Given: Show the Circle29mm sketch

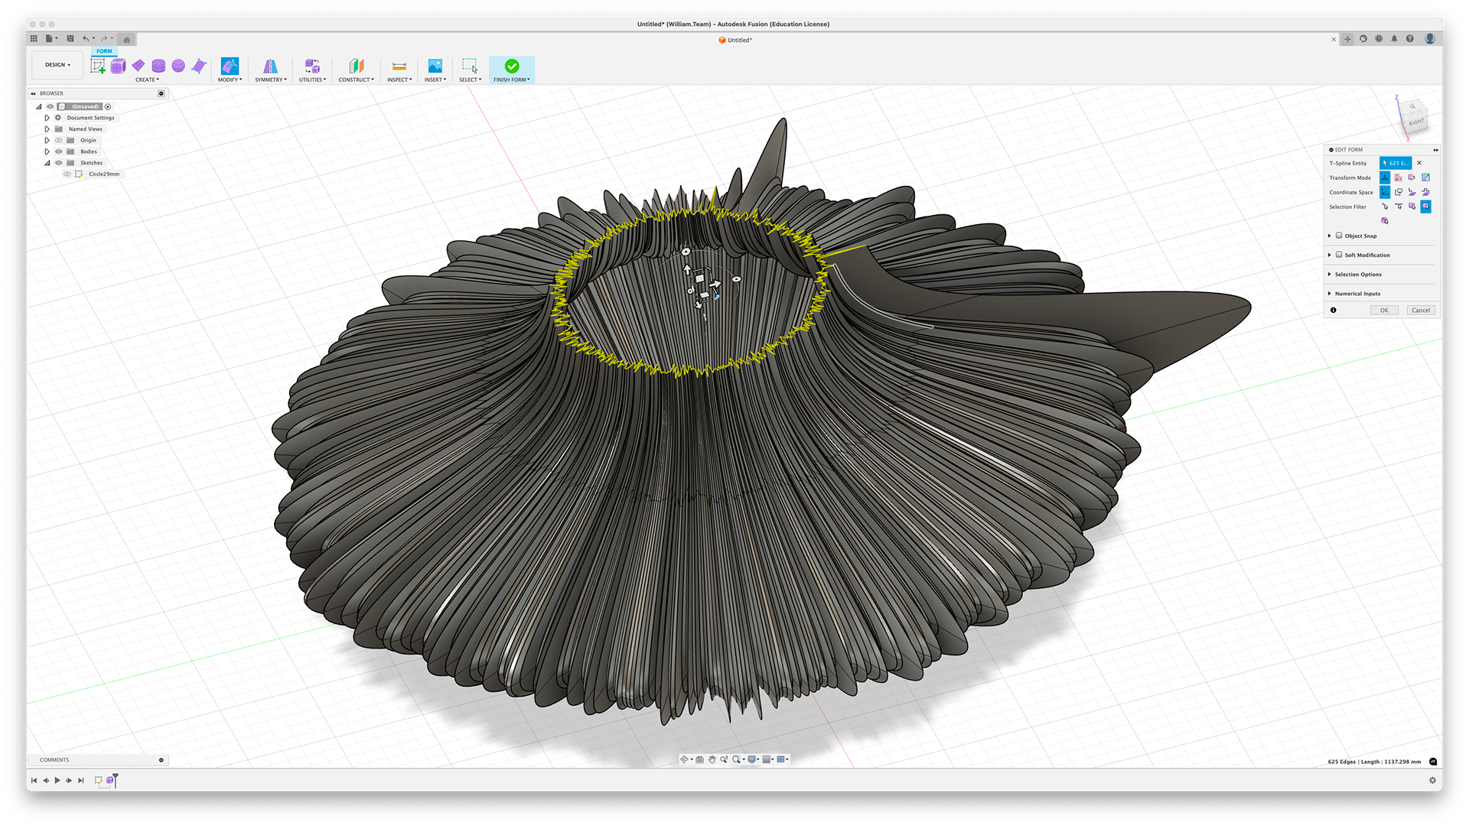Looking at the screenshot, I should click(67, 174).
